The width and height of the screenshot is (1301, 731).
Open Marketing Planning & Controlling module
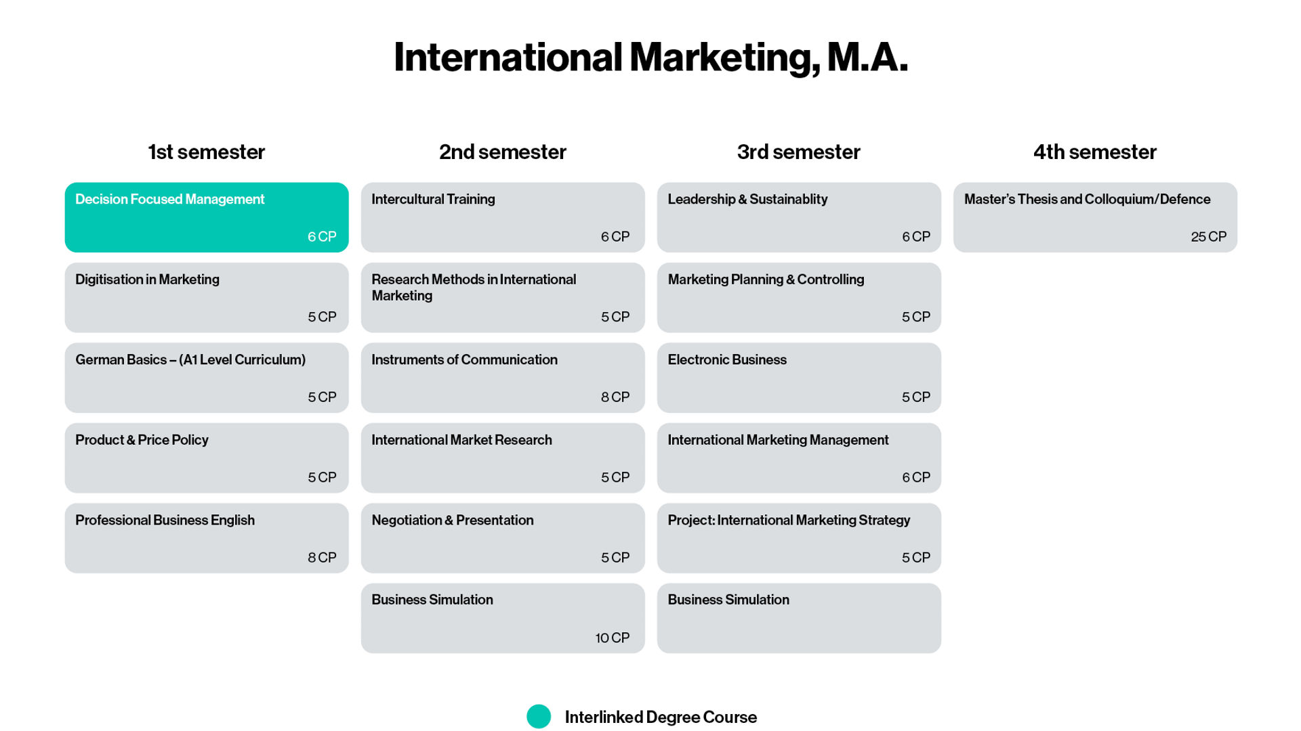799,298
